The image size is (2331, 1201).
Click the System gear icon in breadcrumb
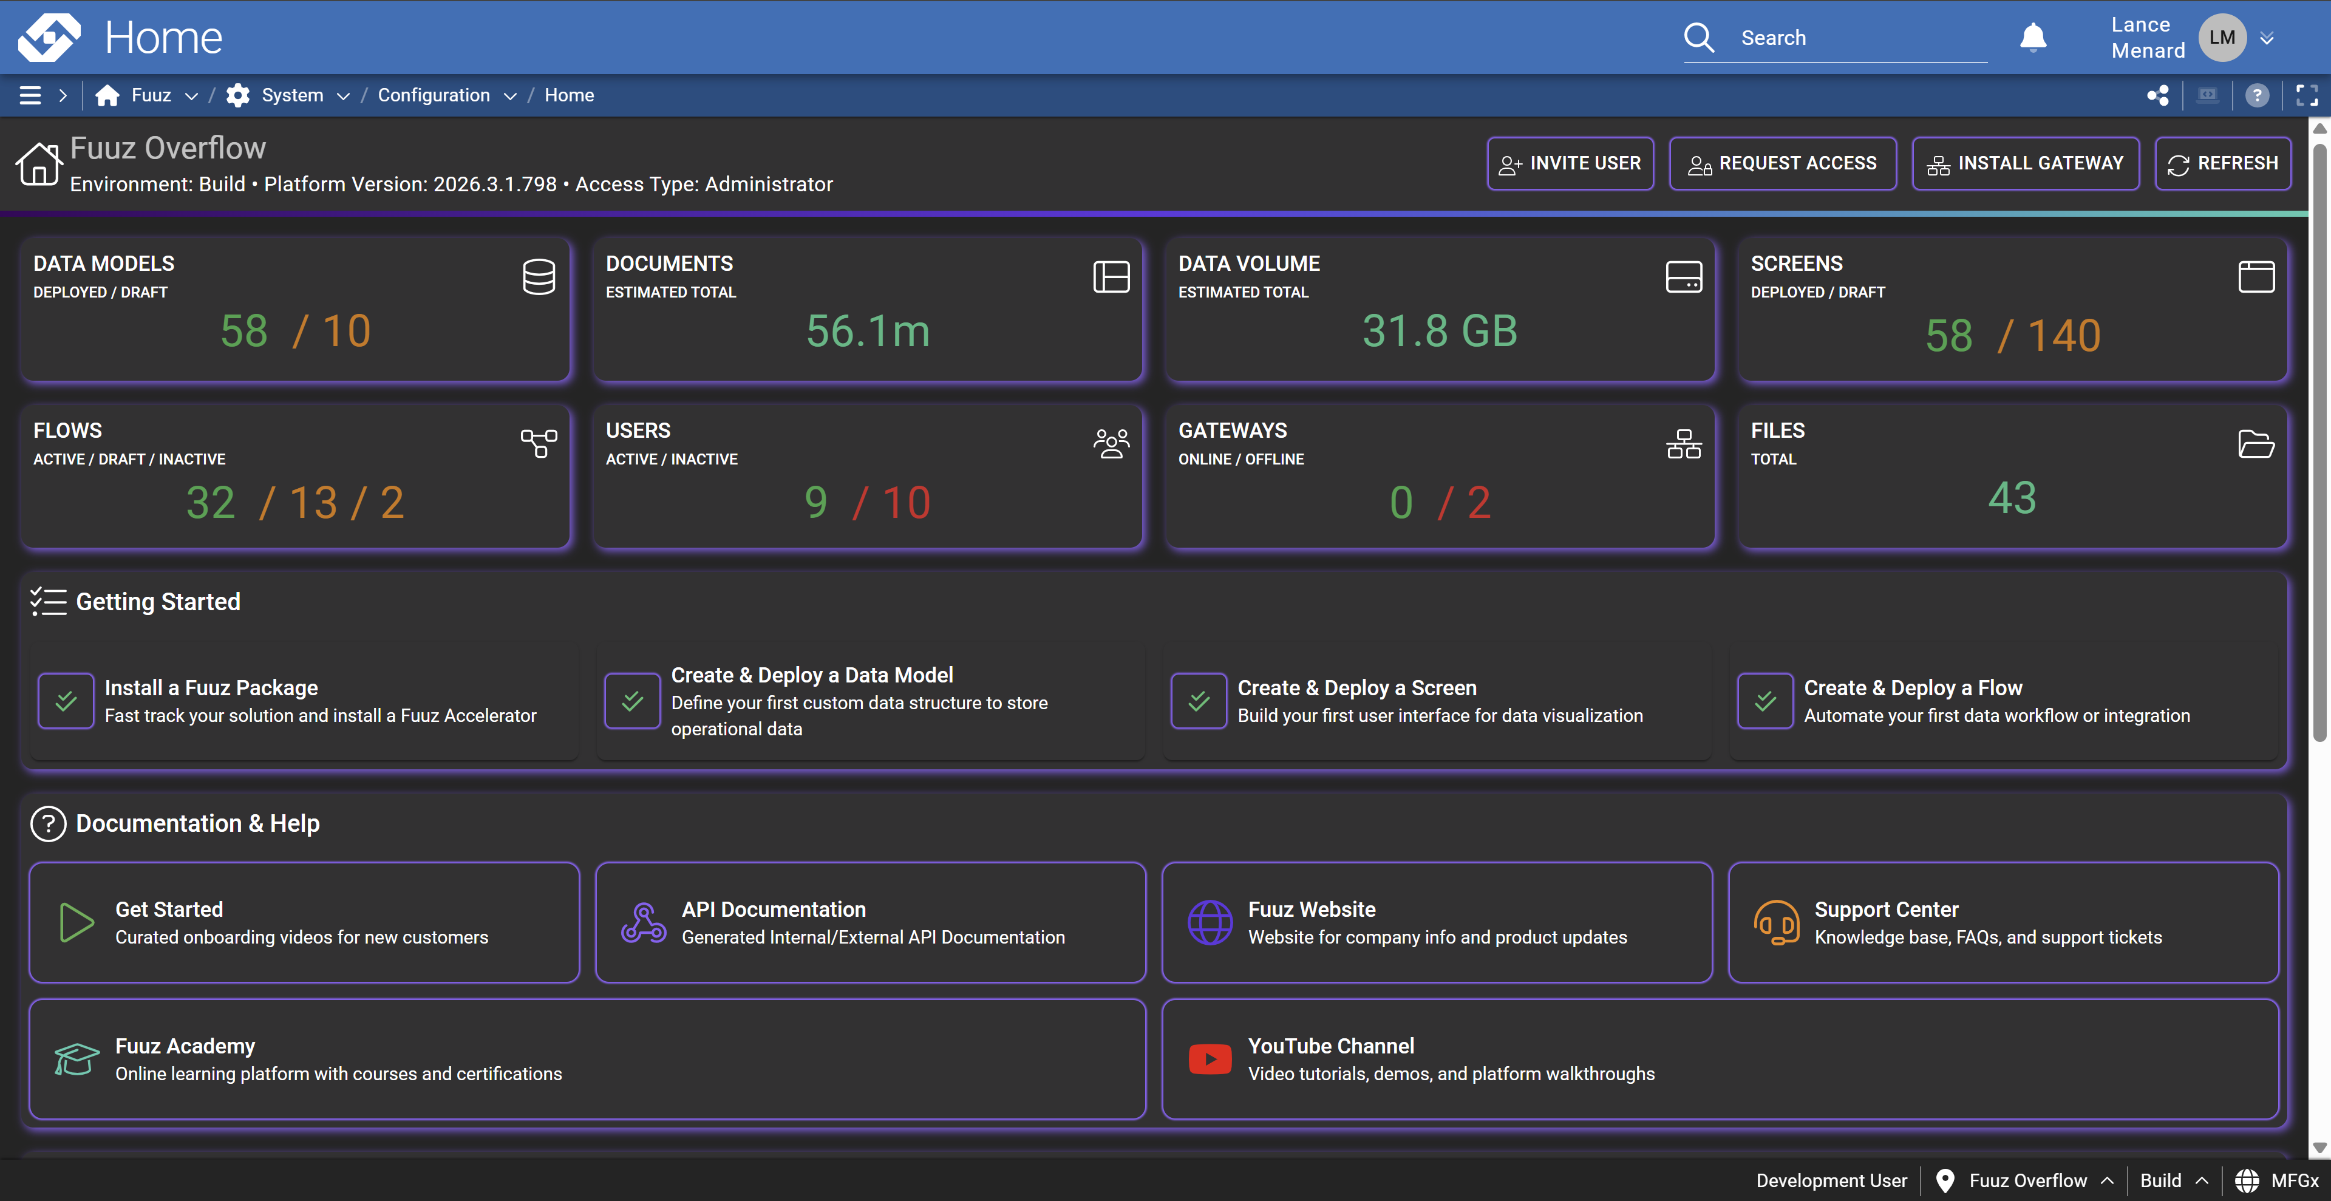(237, 95)
